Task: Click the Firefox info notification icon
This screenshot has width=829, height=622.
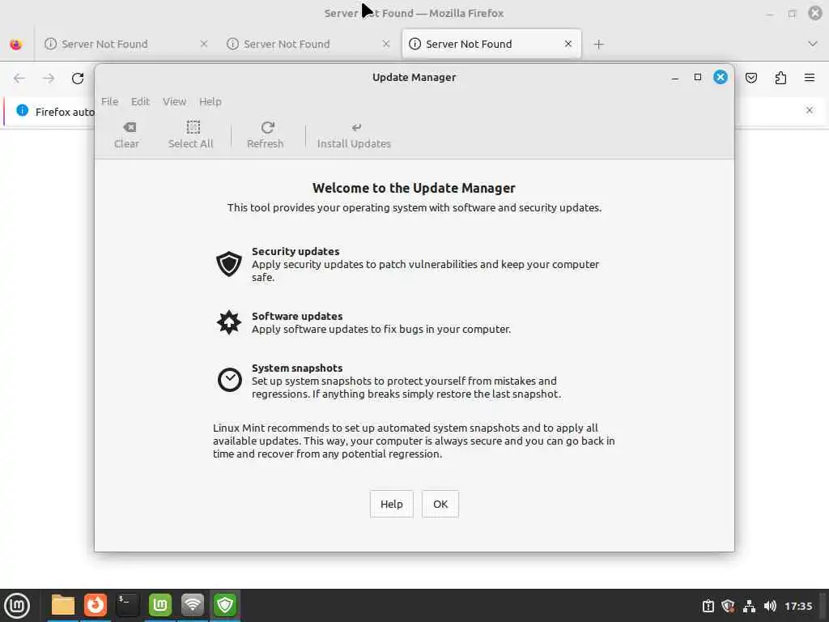Action: [22, 110]
